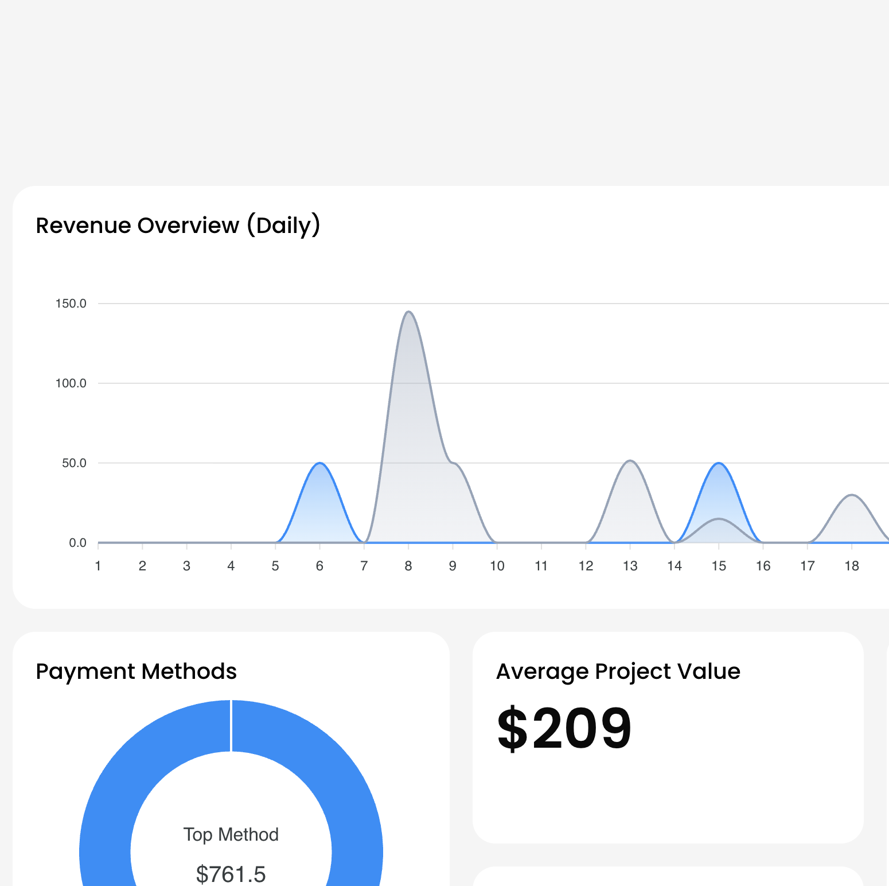Click the 100.0 y-axis label

[71, 383]
